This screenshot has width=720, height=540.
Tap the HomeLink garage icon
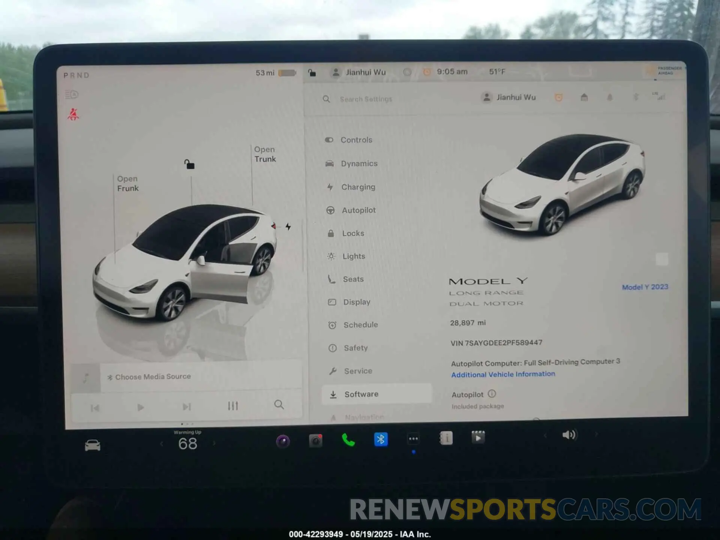[x=584, y=97]
